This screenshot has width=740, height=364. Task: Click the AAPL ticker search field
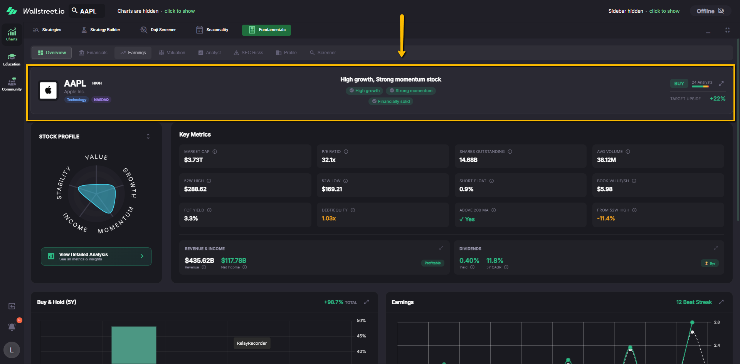[88, 11]
